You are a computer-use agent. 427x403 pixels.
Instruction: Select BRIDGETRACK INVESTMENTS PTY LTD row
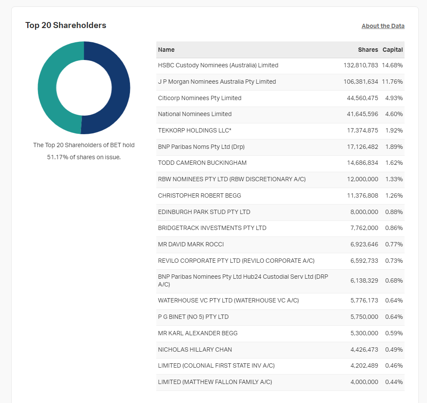(x=212, y=228)
